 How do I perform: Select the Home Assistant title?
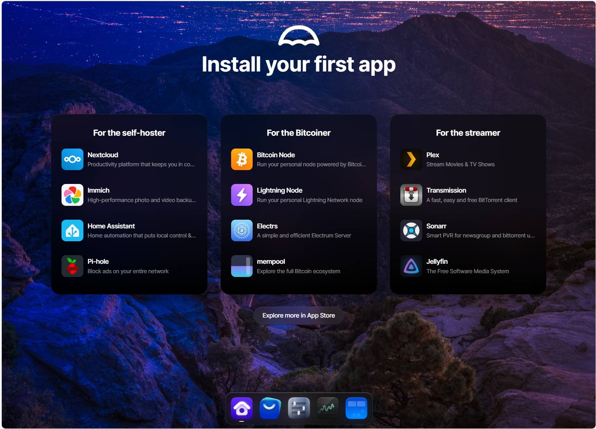point(111,226)
